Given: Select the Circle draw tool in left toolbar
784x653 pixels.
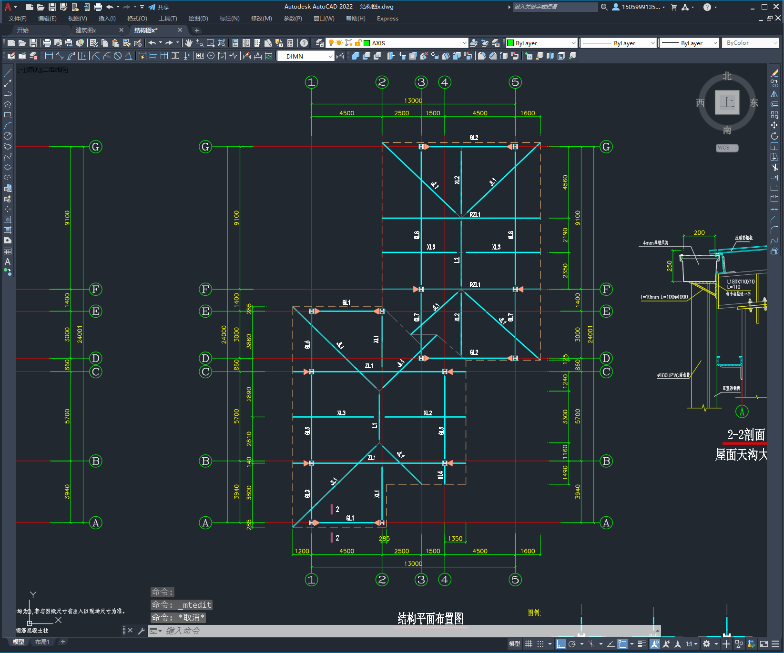Looking at the screenshot, I should (x=8, y=136).
